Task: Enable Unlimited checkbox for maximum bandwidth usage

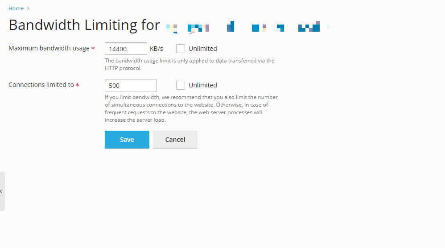Action: point(181,49)
